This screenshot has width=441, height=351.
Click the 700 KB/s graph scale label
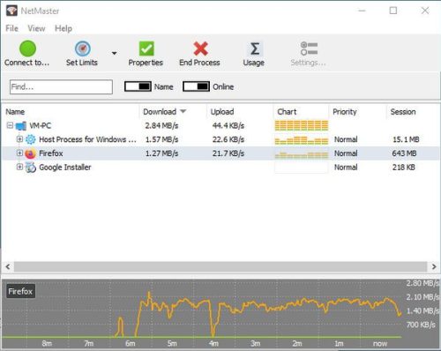421,325
